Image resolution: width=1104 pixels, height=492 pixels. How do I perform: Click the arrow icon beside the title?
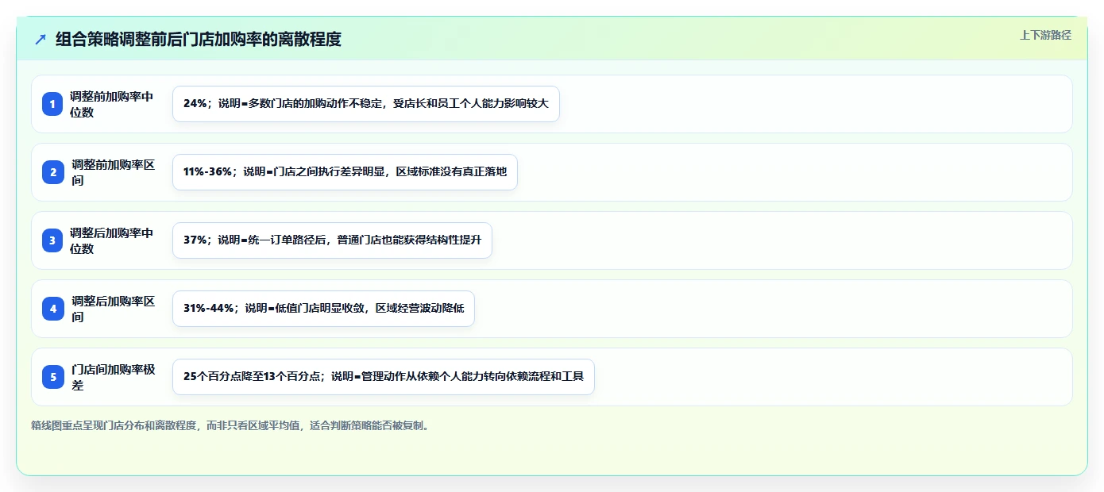[41, 39]
